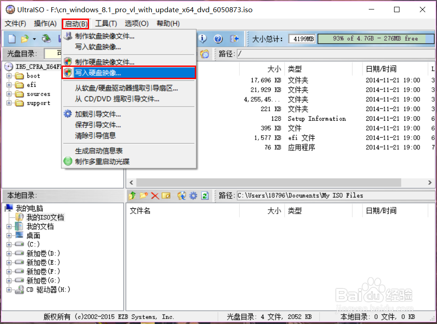Click the Help question-mark toolbar icon
The width and height of the screenshot is (437, 324).
218,39
